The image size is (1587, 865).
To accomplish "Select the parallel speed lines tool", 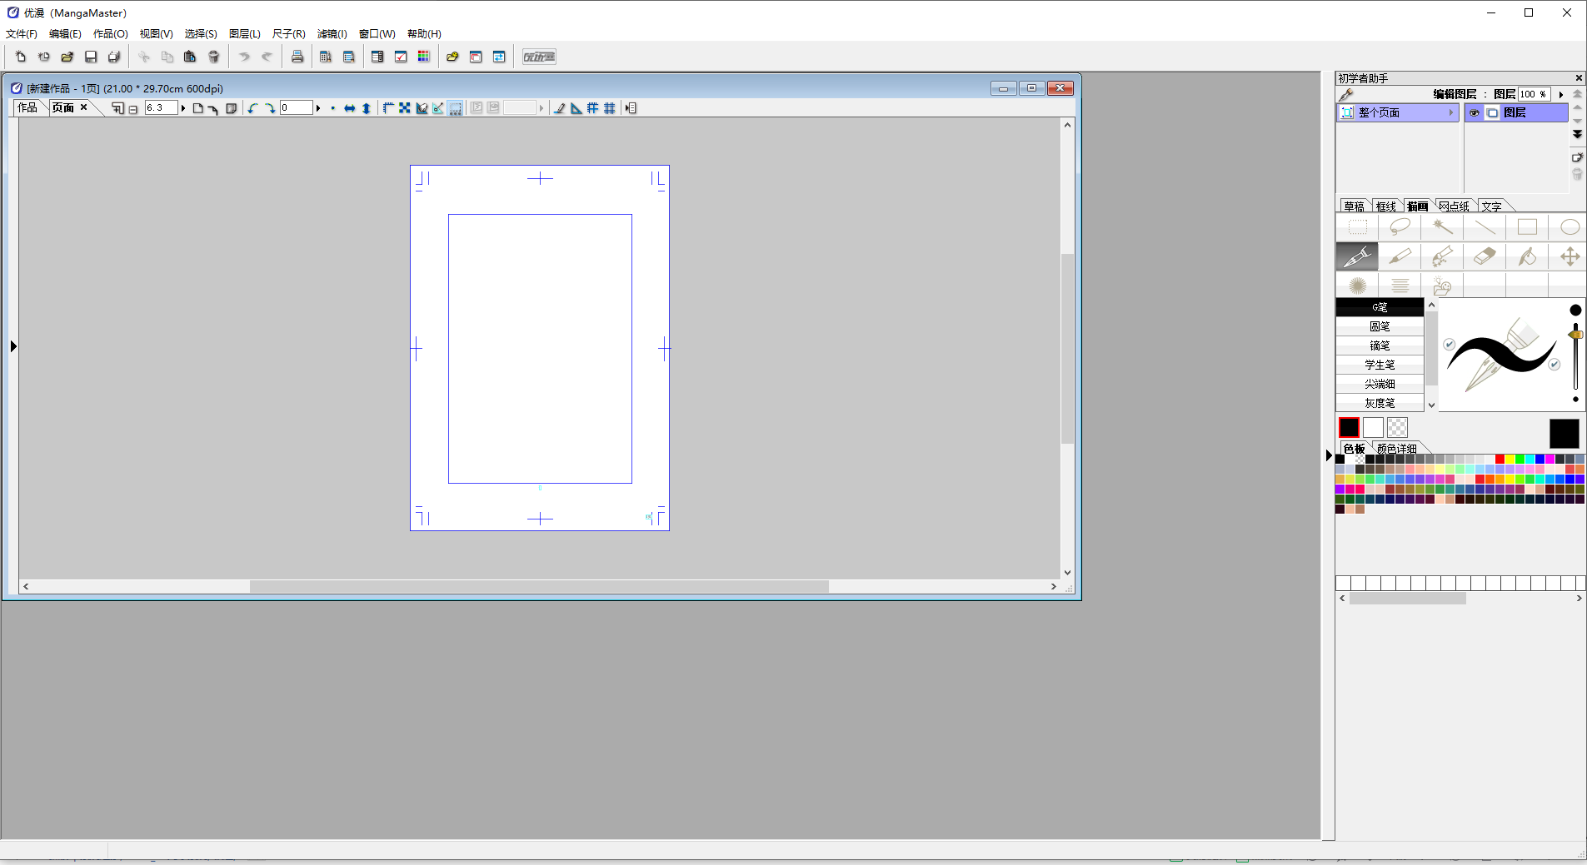I will [x=1400, y=286].
